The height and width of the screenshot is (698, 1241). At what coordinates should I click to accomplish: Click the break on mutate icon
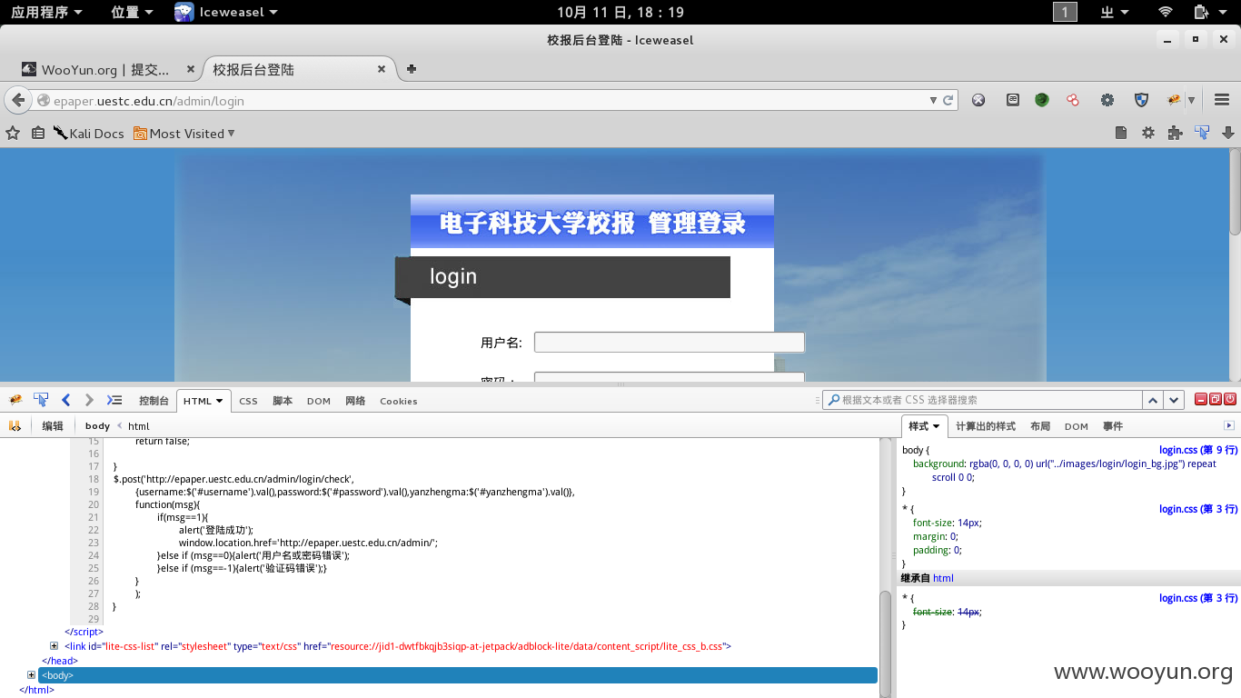(15, 425)
